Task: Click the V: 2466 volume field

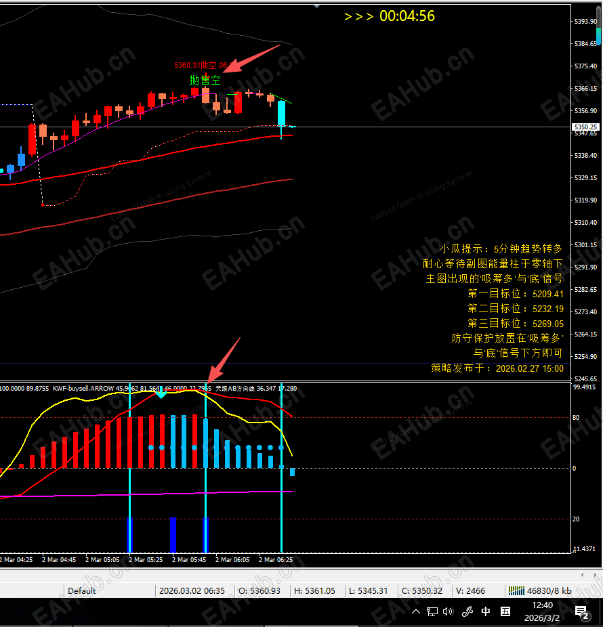Action: click(x=470, y=590)
